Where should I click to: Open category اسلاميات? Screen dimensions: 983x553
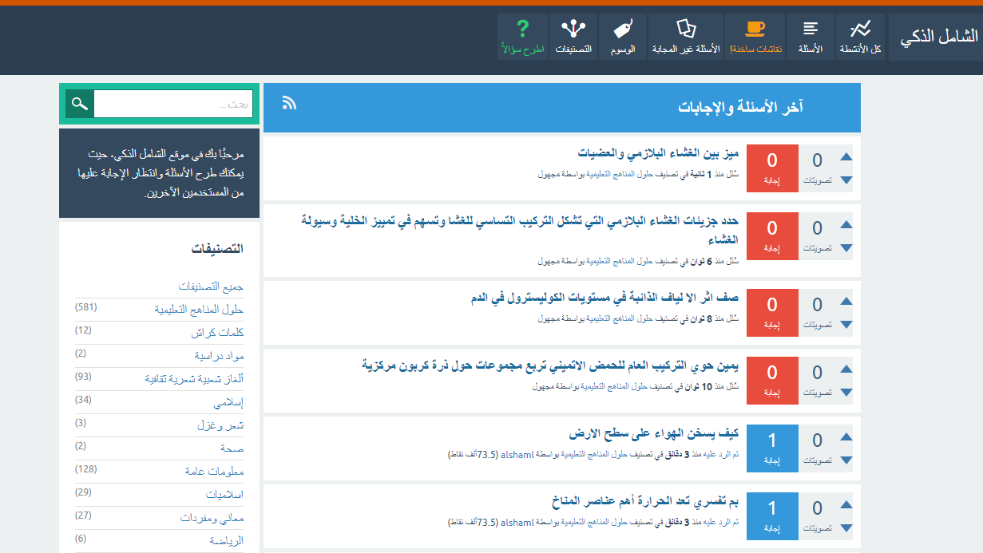pos(224,495)
